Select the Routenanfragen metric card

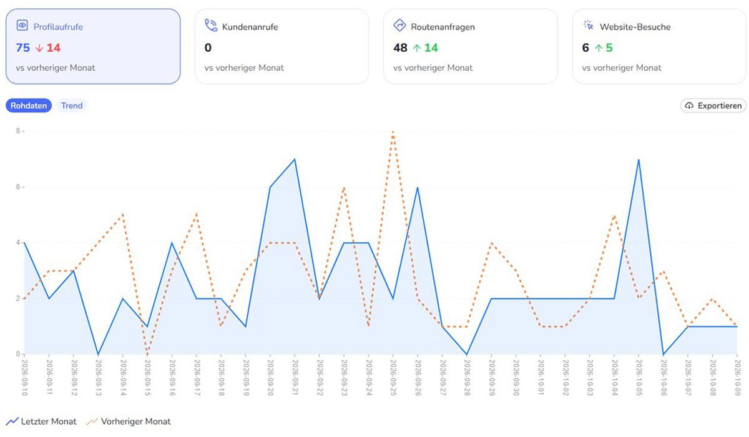471,46
